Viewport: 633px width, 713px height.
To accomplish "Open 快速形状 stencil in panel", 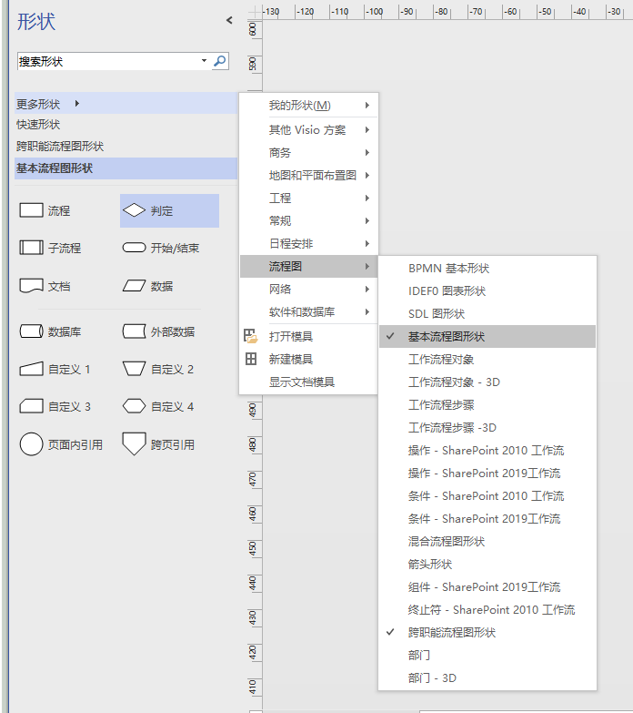I will (126, 125).
